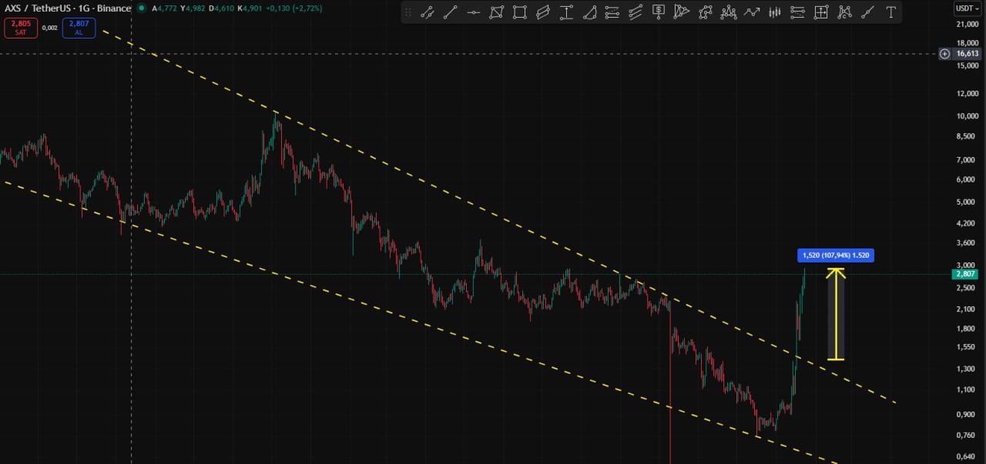Click the 5,000 price scale label

(967, 202)
